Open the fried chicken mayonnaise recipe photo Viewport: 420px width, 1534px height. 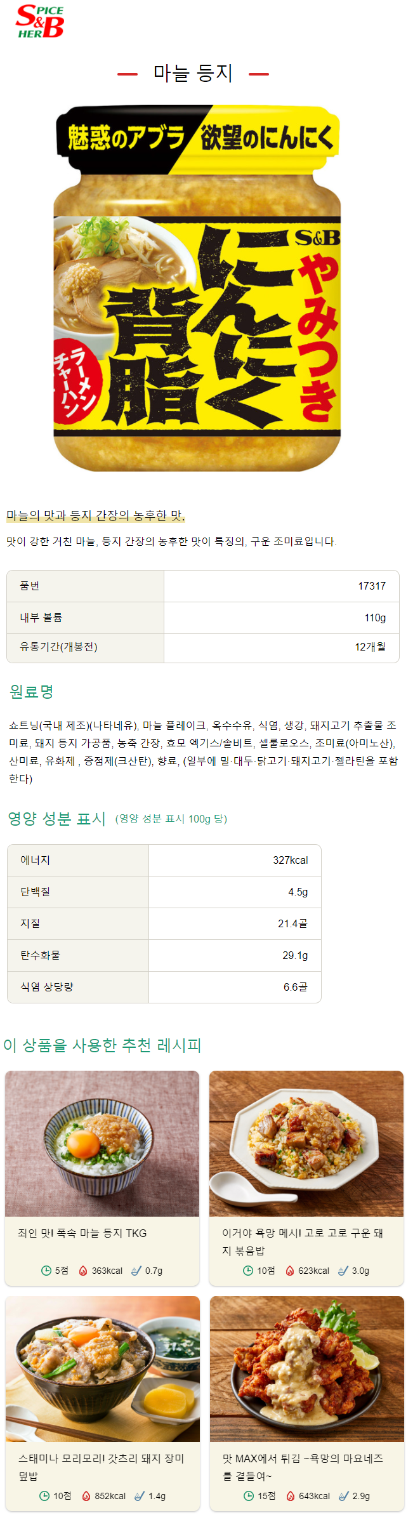coord(307,1368)
